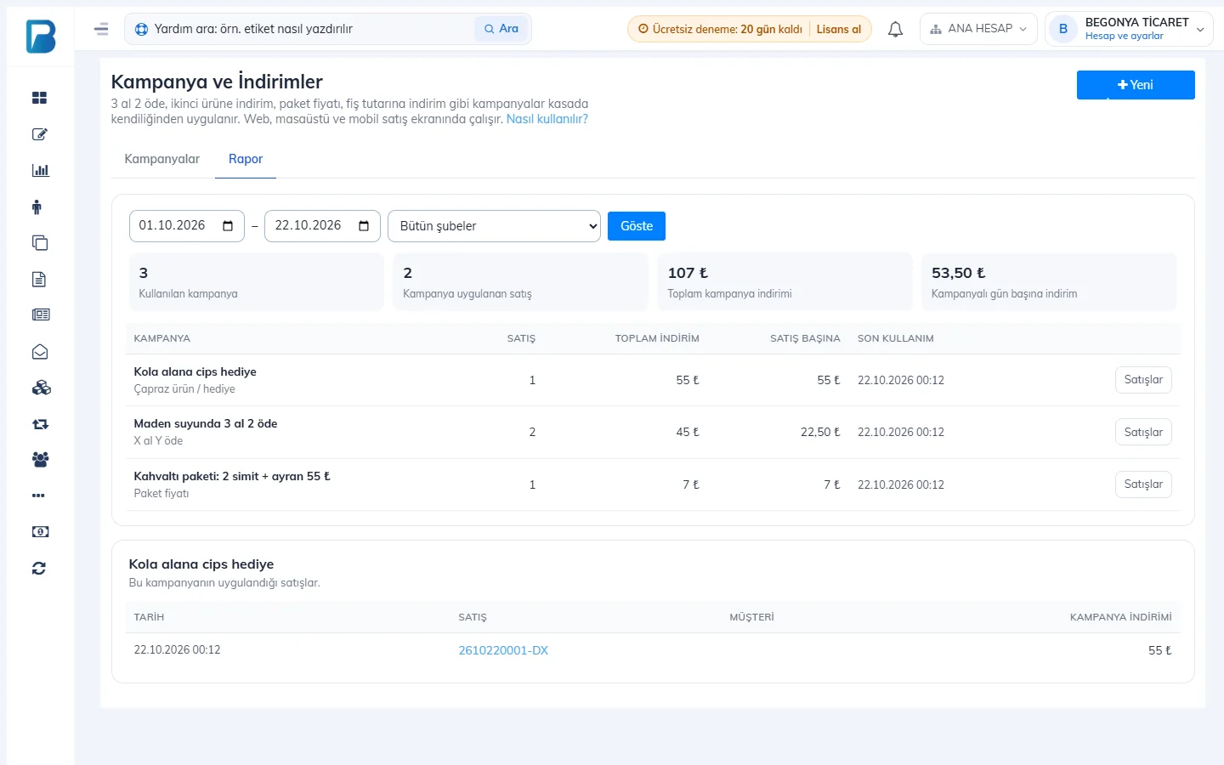Click the stacked copy squares sidebar icon
Image resolution: width=1224 pixels, height=765 pixels.
(39, 243)
